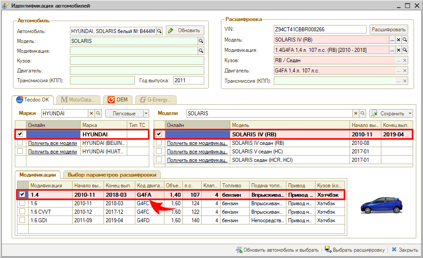Clear the Двигатель G4FA decoding field

point(405,71)
